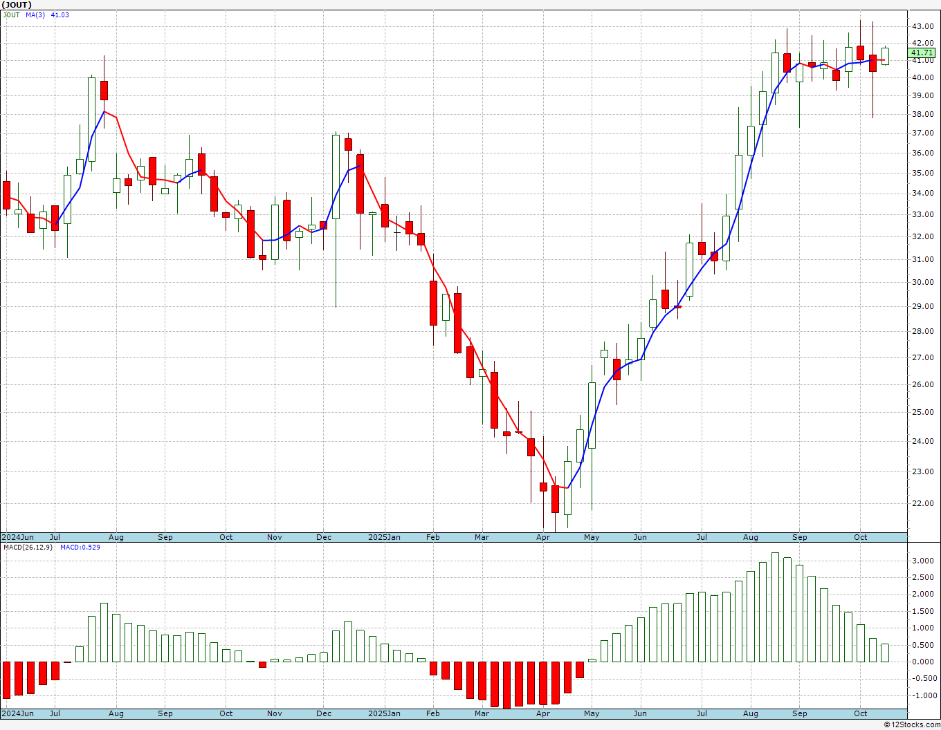Screen dimensions: 941x730
Task: Select the 41.03 moving average value
Action: tap(60, 15)
